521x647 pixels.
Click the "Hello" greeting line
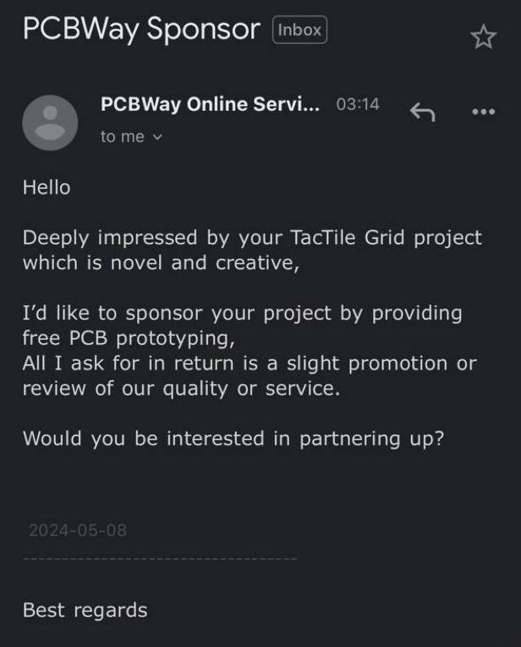(x=47, y=187)
